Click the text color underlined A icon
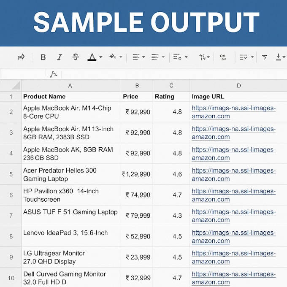 pos(92,57)
